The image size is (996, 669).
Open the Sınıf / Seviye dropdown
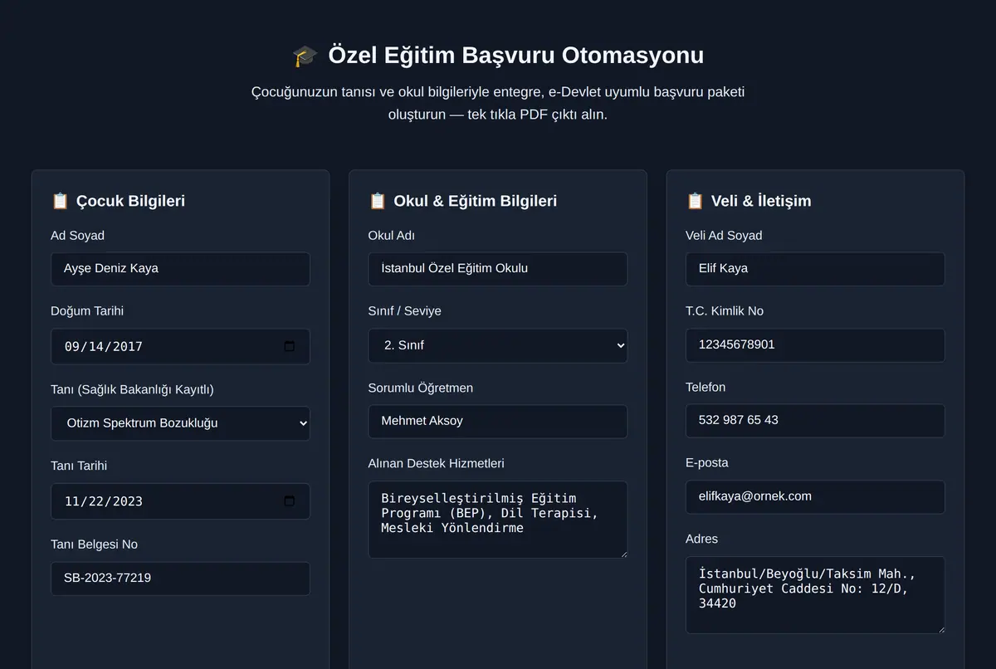(498, 345)
